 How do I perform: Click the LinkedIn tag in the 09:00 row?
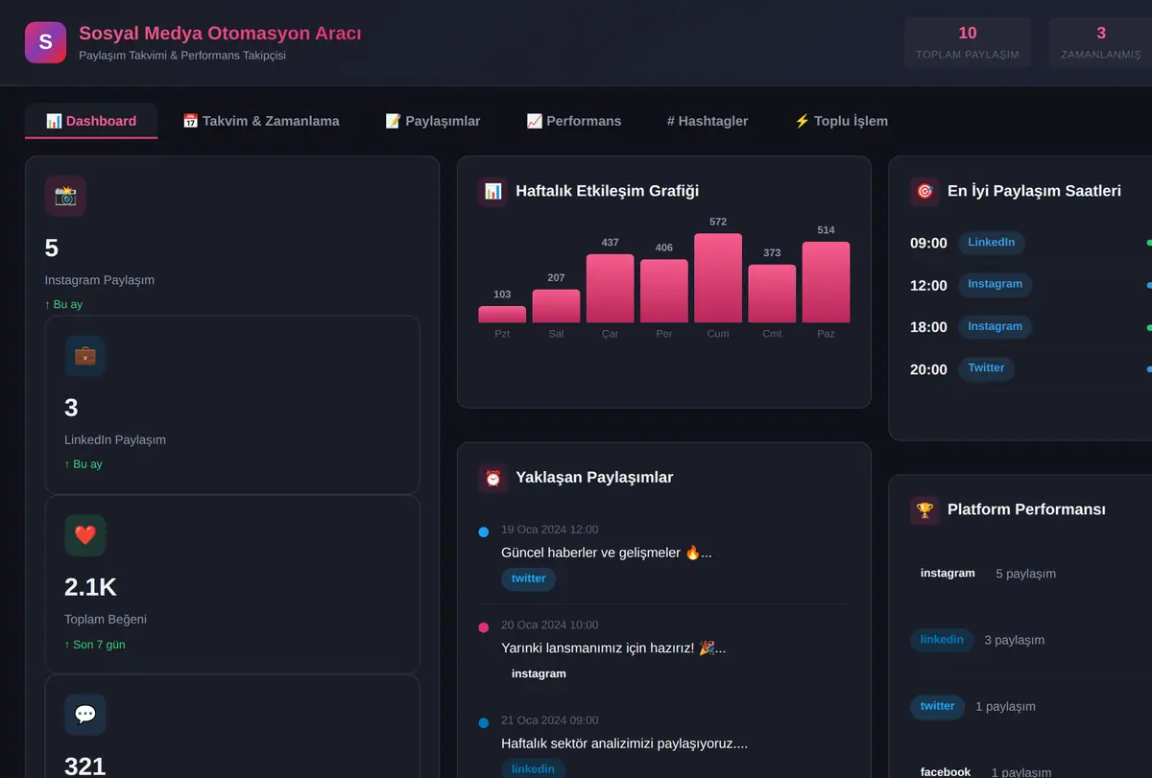click(992, 243)
